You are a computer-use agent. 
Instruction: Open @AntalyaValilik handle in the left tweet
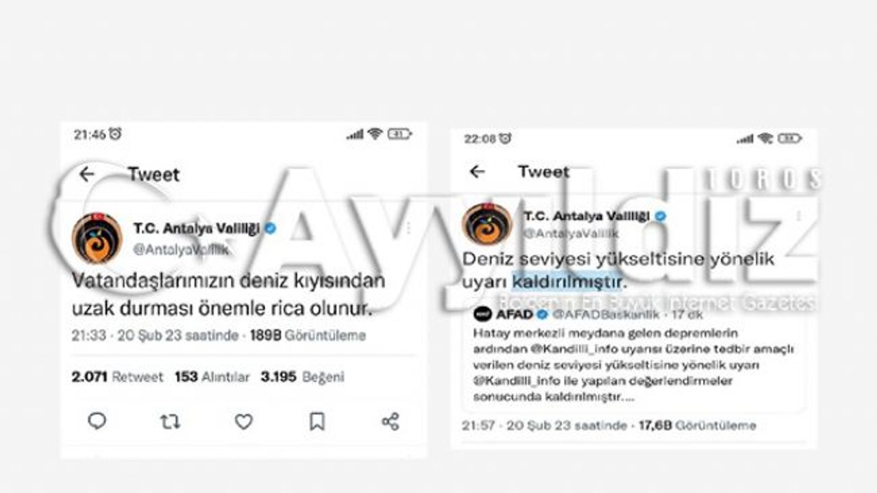click(182, 250)
